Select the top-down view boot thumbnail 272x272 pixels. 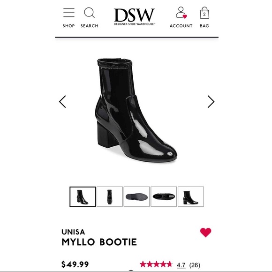(164, 196)
